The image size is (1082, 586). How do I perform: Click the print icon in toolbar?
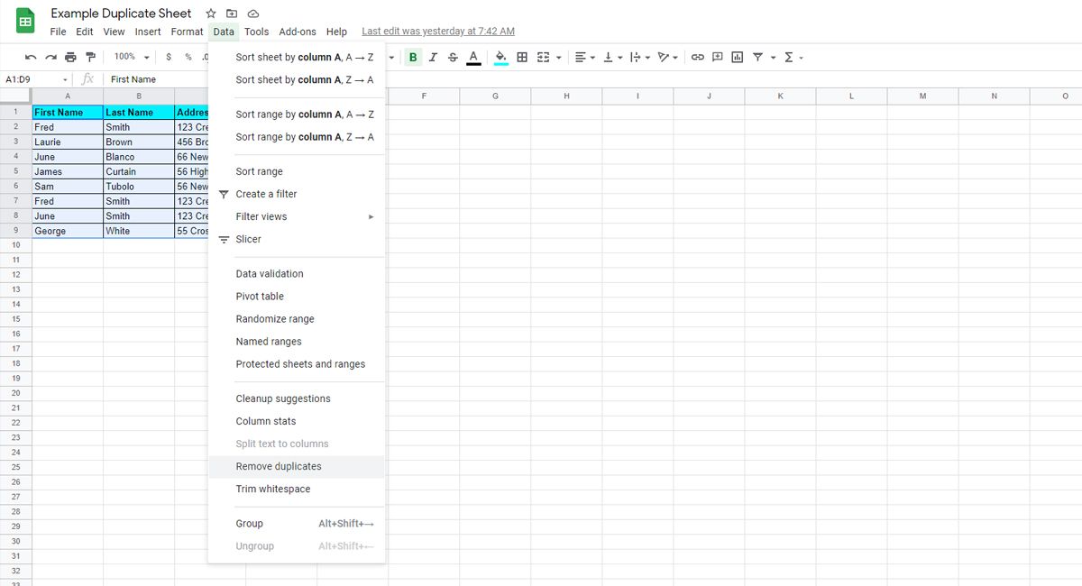70,57
